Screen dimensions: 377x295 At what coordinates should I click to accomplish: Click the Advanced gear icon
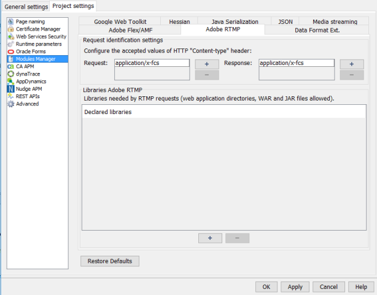point(11,104)
